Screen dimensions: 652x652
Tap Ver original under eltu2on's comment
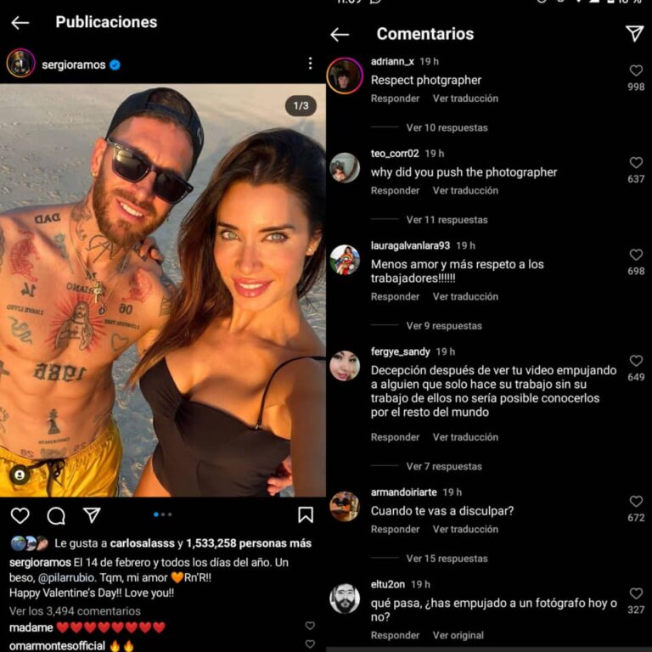pos(458,635)
